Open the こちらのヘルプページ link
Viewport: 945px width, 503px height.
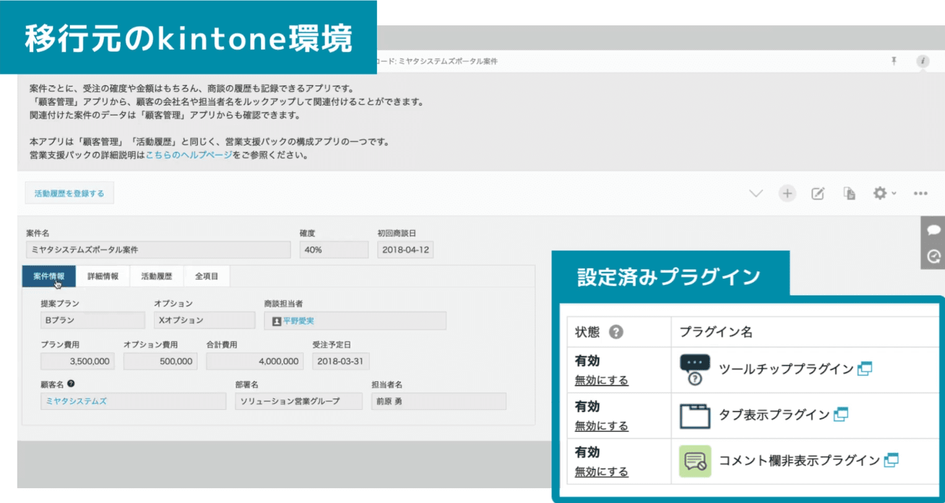189,155
